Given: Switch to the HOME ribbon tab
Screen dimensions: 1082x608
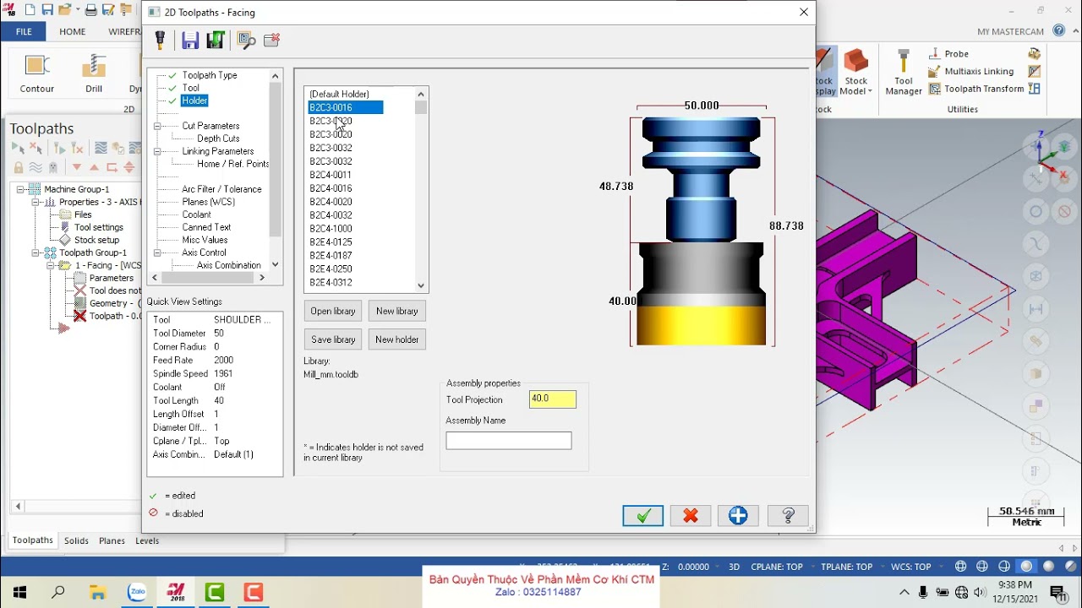Looking at the screenshot, I should tap(72, 31).
